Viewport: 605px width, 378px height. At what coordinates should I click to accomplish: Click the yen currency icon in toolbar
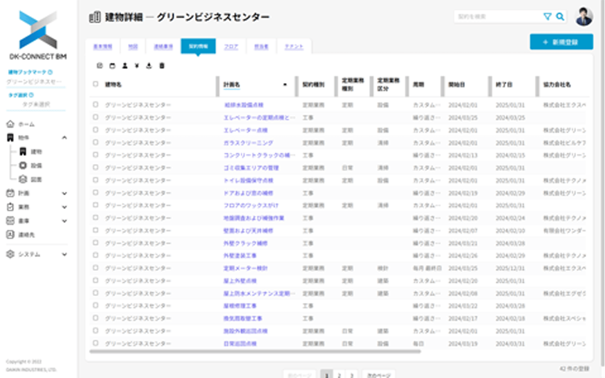(137, 66)
